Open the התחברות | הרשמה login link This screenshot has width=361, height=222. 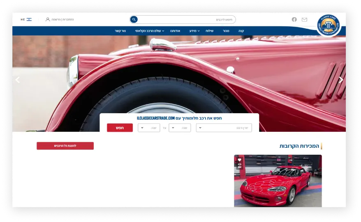tap(62, 20)
